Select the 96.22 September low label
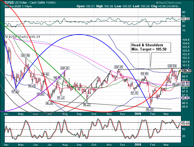The image size is (194, 147). (87, 104)
